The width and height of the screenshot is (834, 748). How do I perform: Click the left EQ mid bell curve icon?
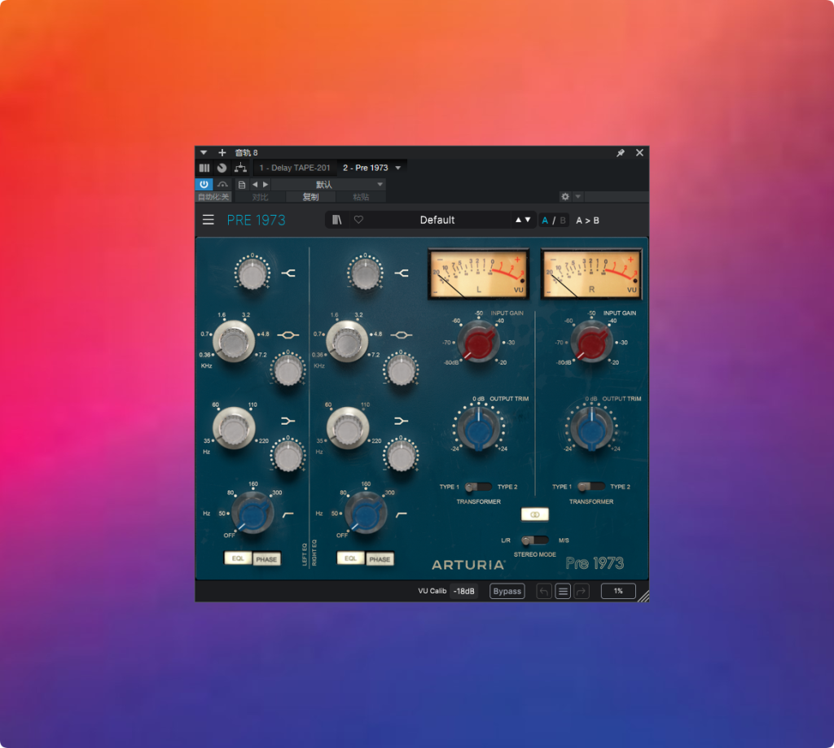point(288,335)
